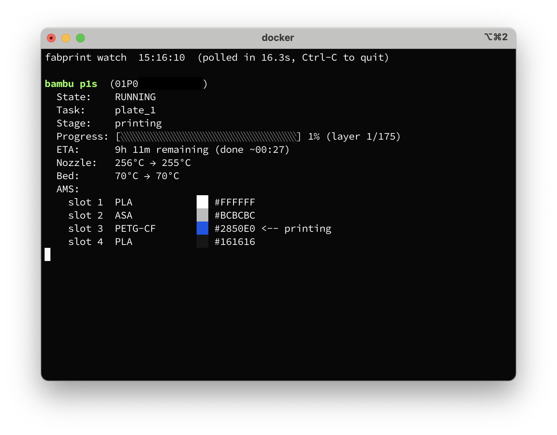Click the print progress bar

(x=209, y=137)
